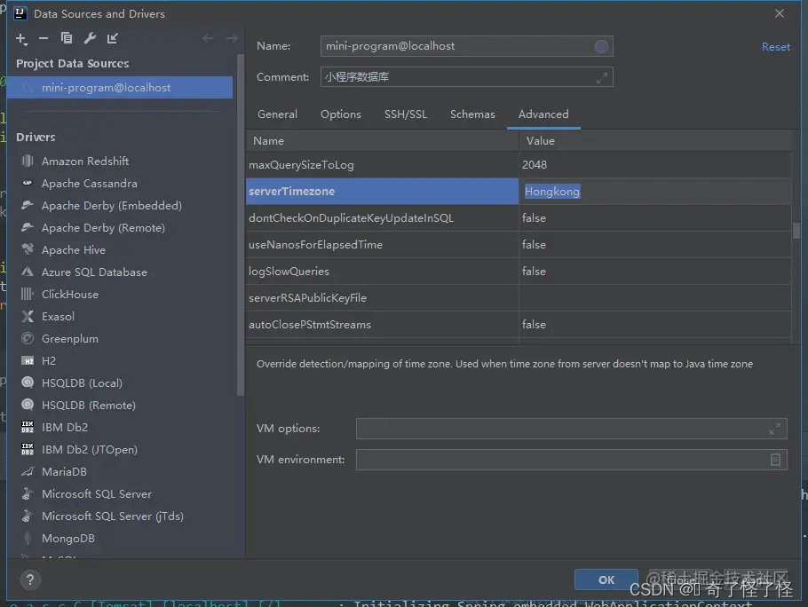This screenshot has height=607, width=808.
Task: Click the Duplicate data source icon
Action: click(x=67, y=38)
